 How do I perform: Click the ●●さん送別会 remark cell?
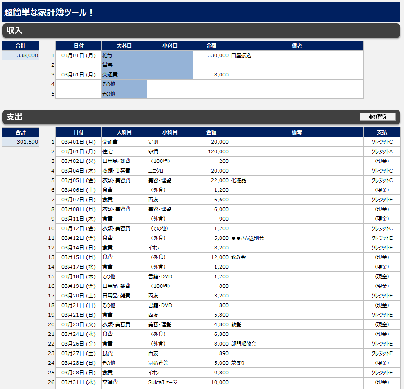click(x=296, y=238)
